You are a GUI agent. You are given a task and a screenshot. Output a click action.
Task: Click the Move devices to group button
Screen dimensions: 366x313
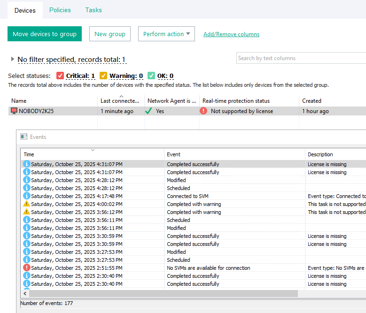click(45, 34)
